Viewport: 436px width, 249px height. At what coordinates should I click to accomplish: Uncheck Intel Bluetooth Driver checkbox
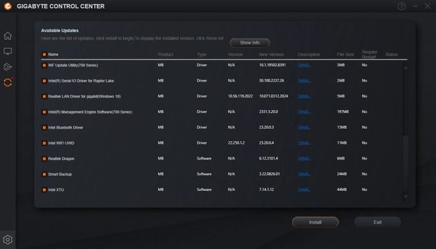click(44, 127)
